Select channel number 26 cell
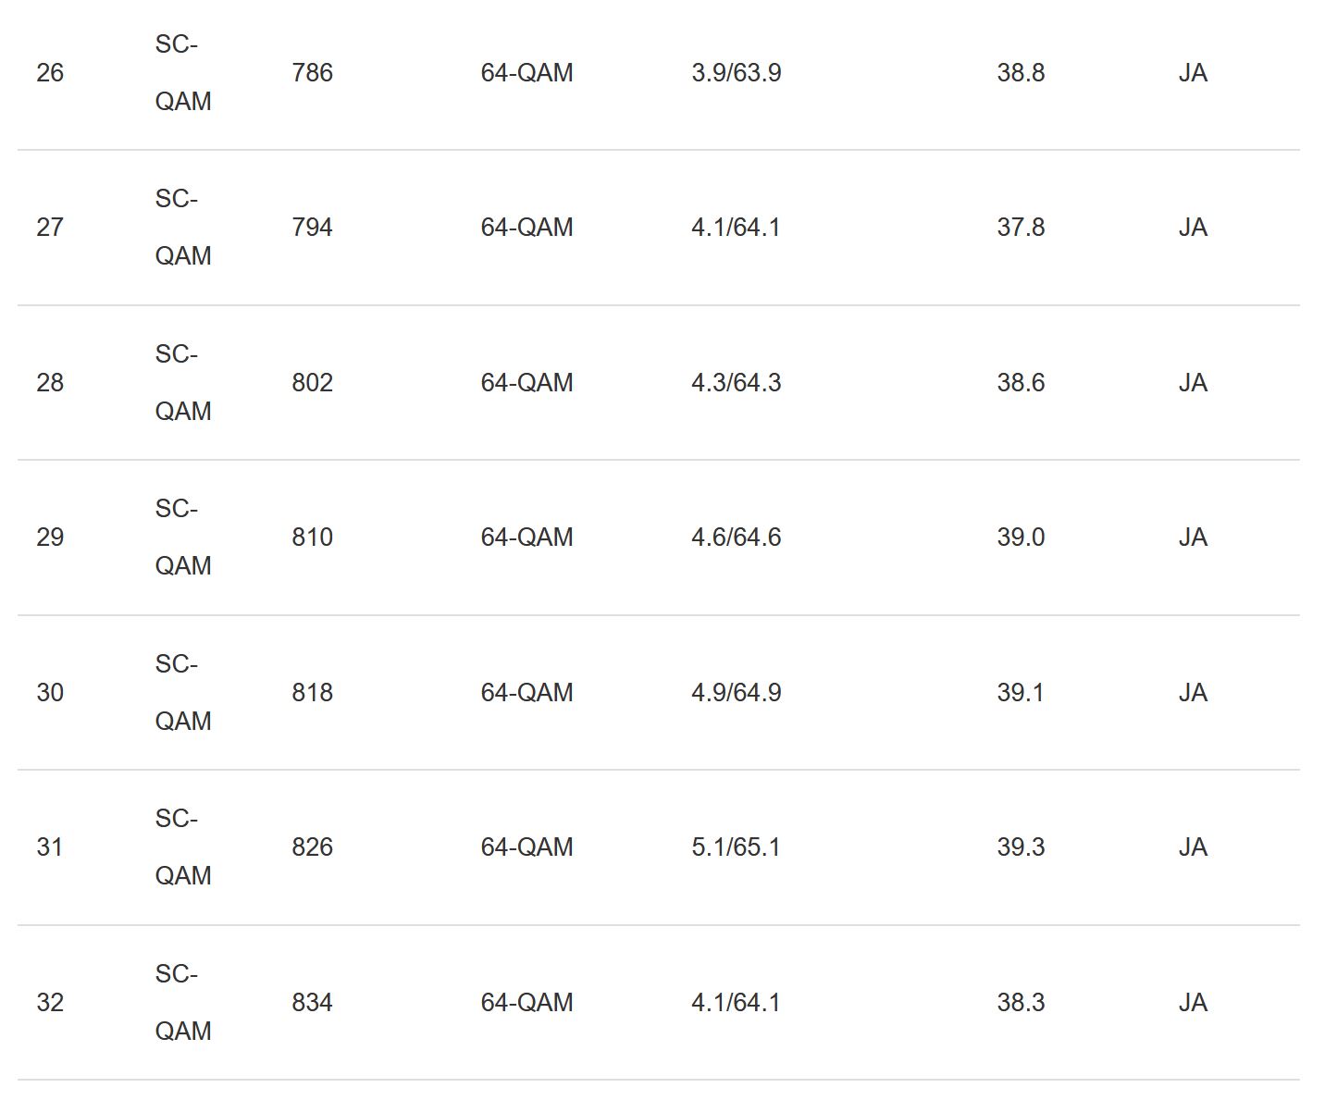The image size is (1325, 1100). tap(50, 73)
